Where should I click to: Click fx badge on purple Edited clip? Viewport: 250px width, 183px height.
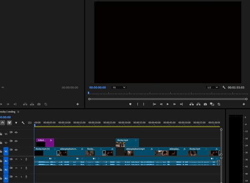pyautogui.click(x=51, y=140)
